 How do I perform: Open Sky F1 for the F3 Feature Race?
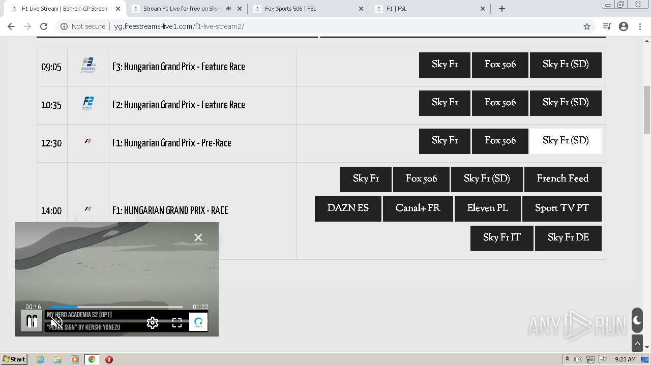pos(445,65)
